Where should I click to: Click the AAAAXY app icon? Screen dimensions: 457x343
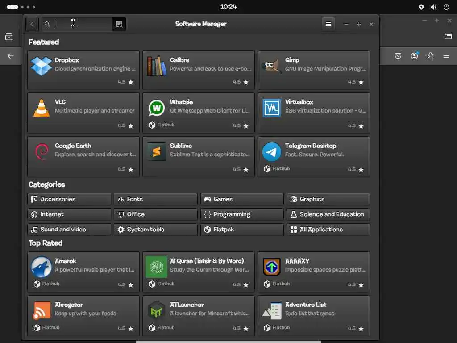[x=272, y=267]
